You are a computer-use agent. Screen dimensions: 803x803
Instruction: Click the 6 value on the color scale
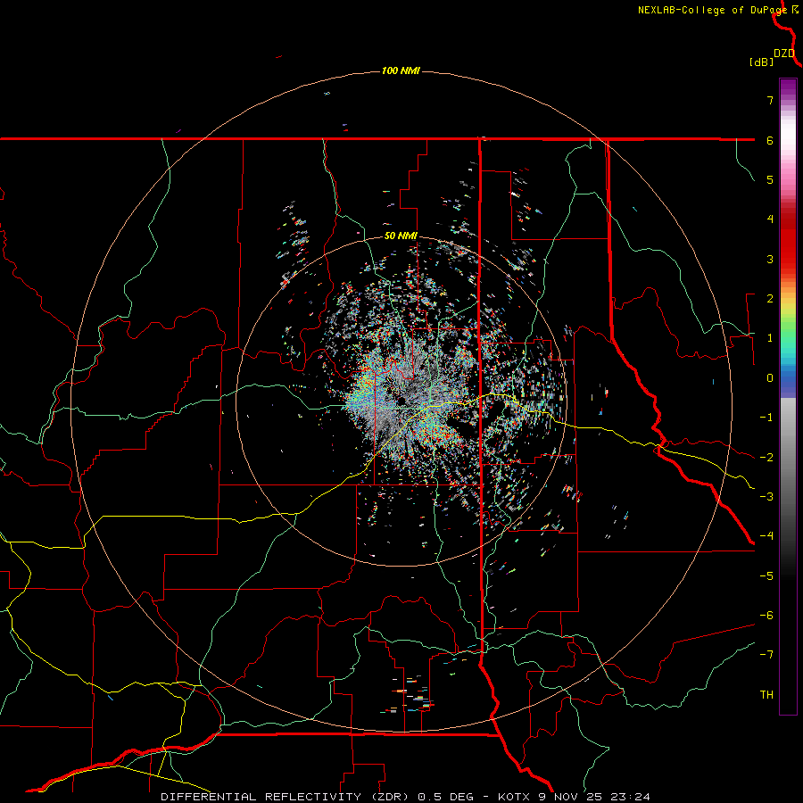click(770, 140)
